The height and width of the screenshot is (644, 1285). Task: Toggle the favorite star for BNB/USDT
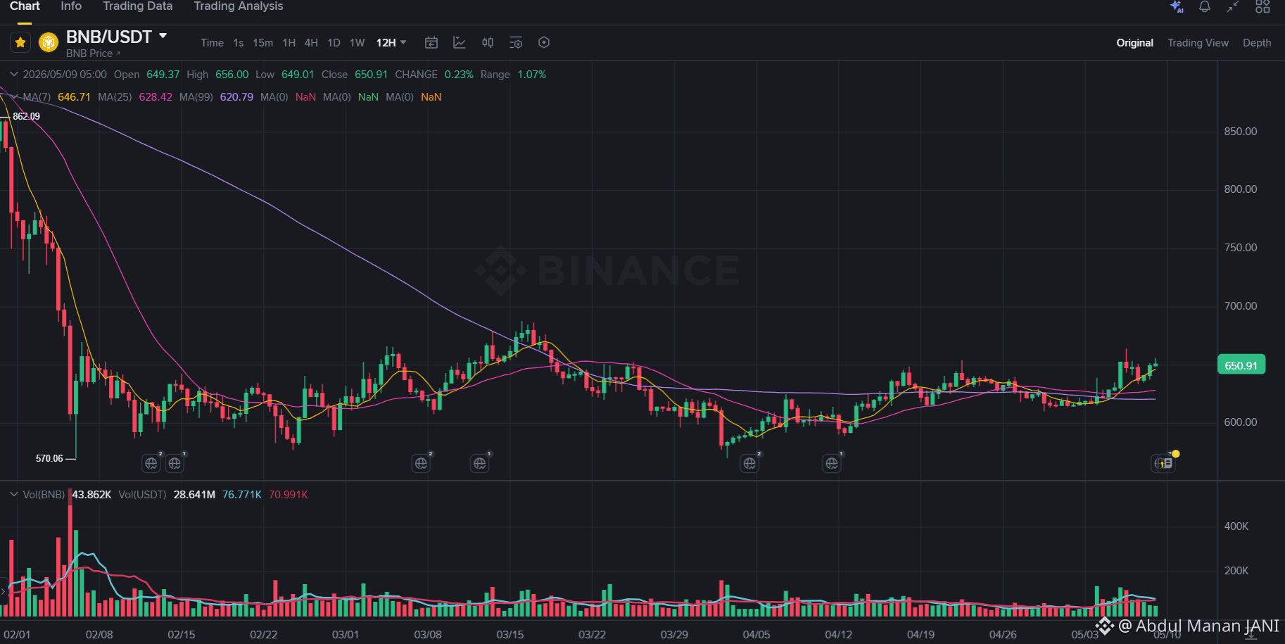20,43
